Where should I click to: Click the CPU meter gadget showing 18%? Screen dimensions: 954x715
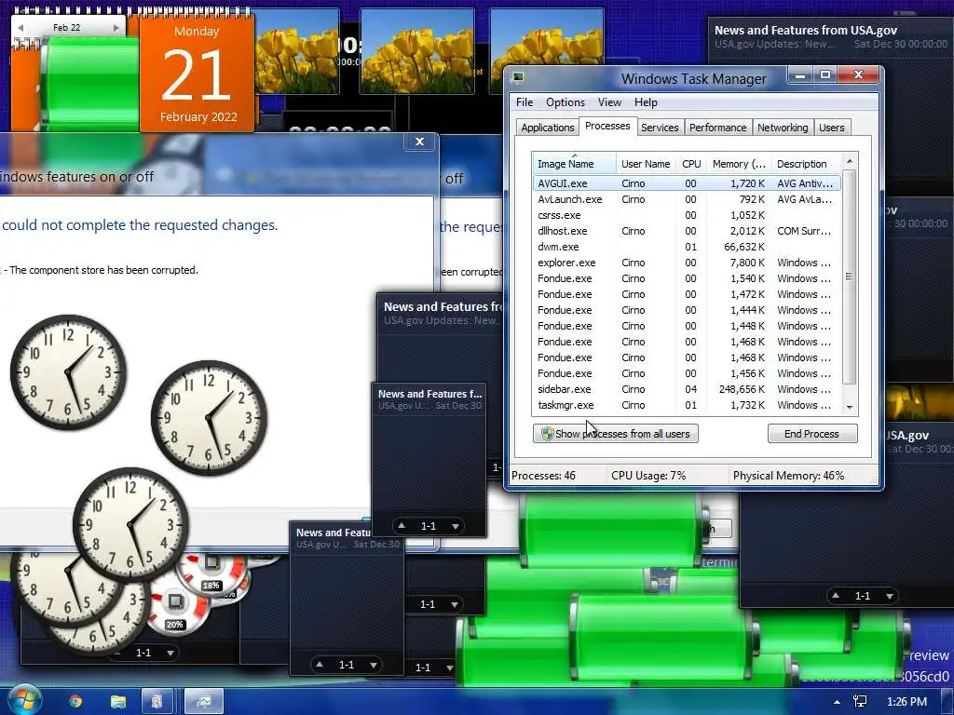211,573
